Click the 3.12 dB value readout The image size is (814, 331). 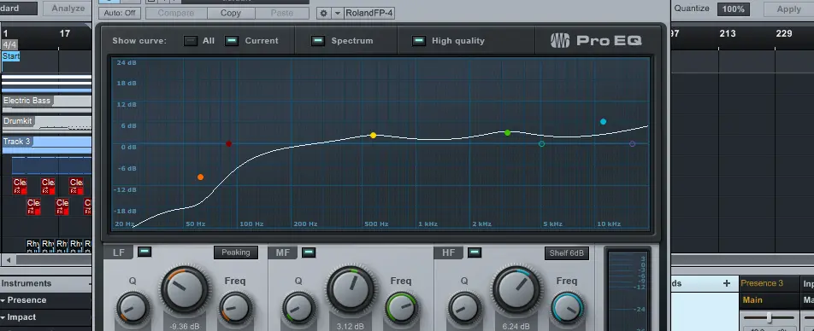pyautogui.click(x=351, y=327)
